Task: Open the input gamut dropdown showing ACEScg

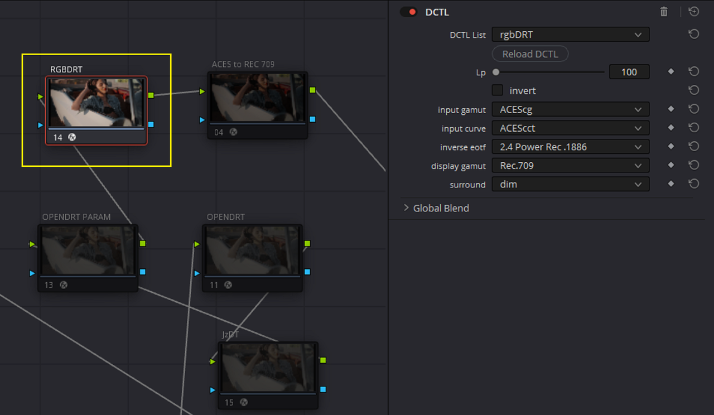Action: (571, 109)
